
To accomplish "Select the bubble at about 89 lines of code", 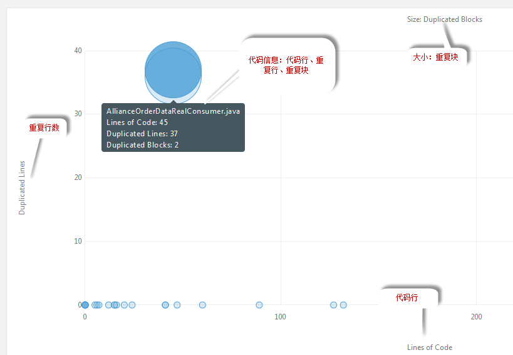I will tap(259, 305).
